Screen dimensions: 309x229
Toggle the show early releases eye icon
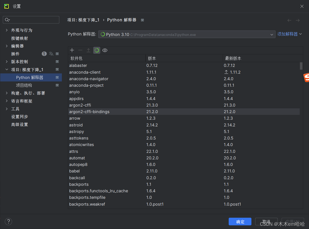point(105,50)
